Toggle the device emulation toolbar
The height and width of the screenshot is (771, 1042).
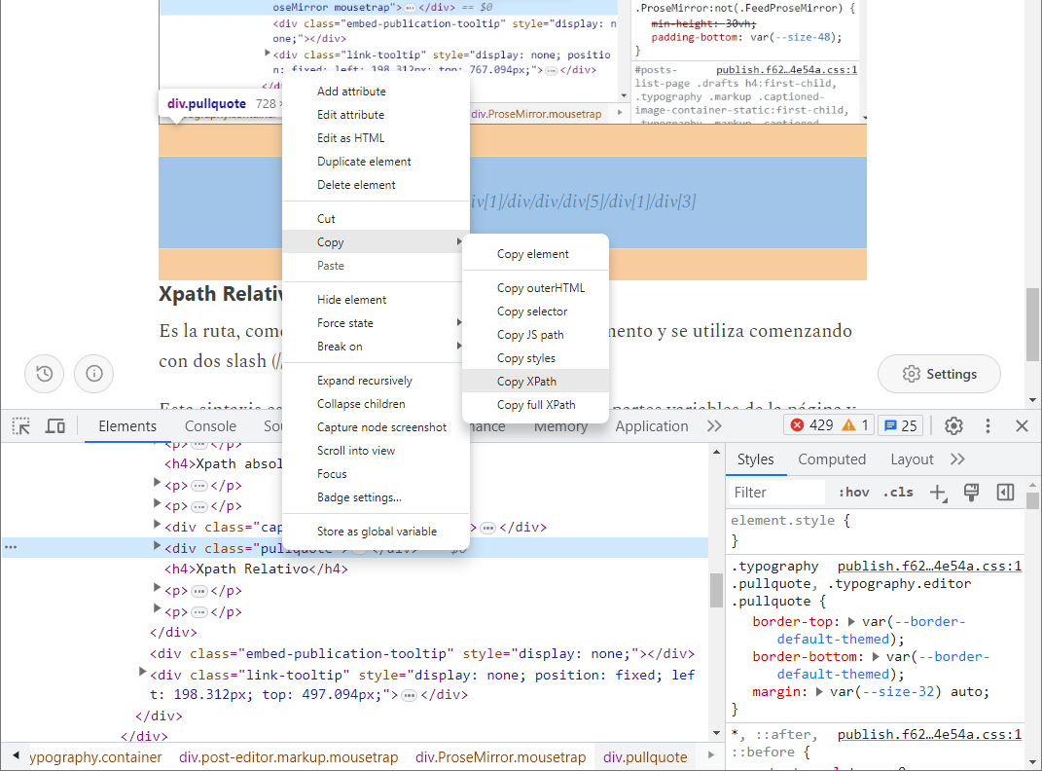click(55, 425)
